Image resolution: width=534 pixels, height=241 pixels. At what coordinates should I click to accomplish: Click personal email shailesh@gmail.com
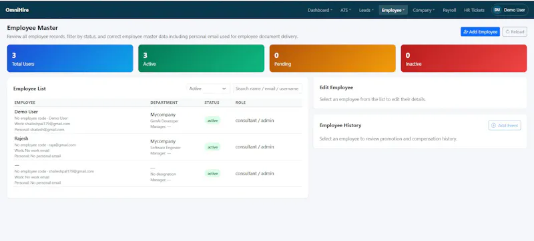point(47,130)
